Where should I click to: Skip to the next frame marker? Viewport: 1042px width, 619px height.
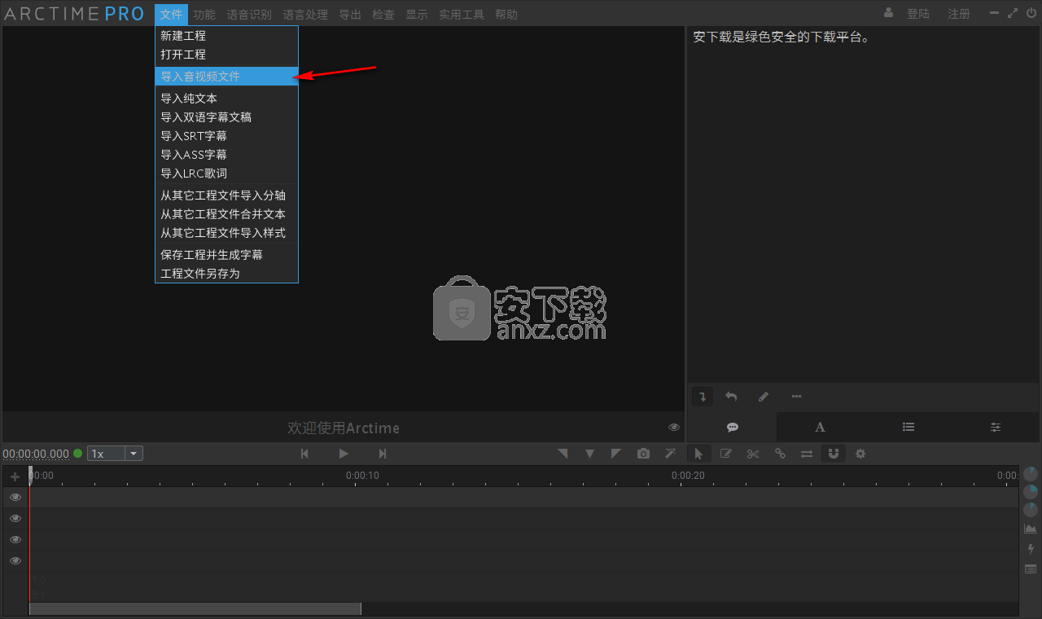(383, 454)
